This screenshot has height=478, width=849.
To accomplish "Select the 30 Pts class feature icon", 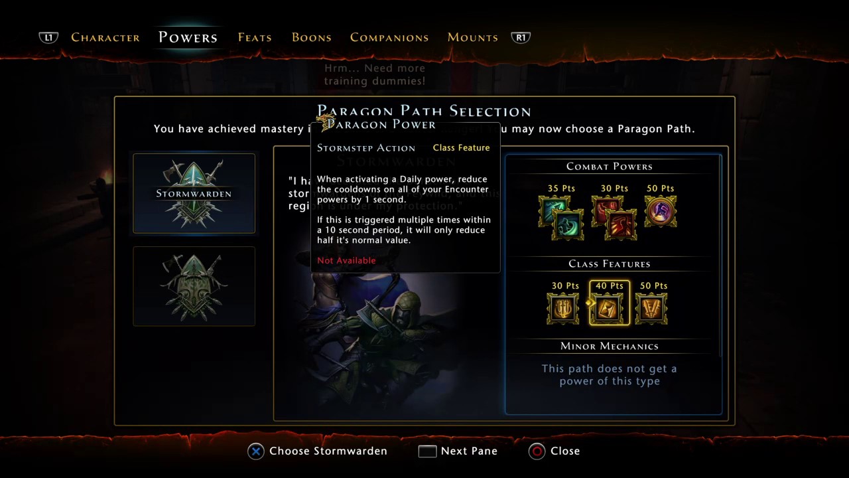I will [563, 309].
